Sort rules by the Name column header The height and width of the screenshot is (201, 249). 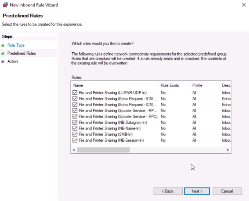pyautogui.click(x=115, y=85)
